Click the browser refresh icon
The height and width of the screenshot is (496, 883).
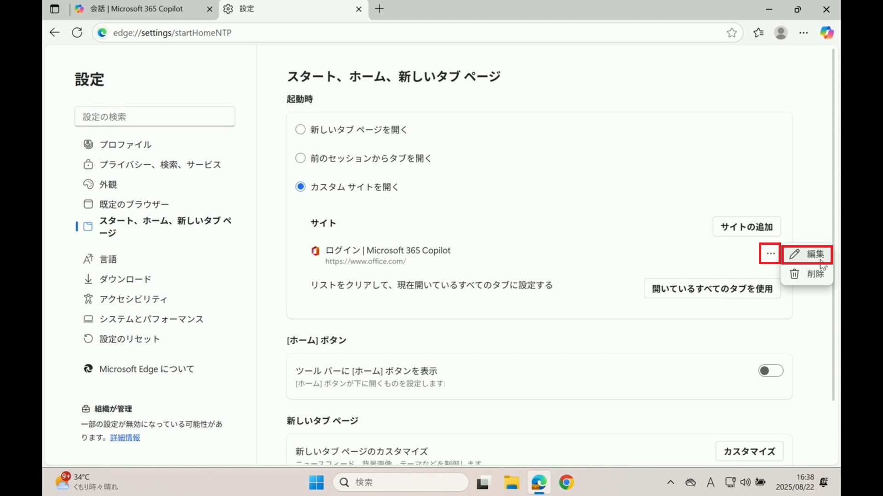click(77, 33)
